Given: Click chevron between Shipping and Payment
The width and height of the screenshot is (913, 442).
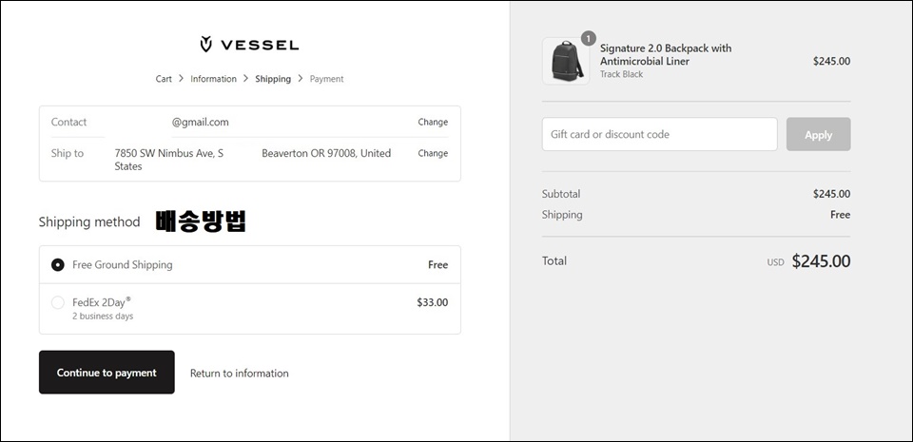Looking at the screenshot, I should click(301, 78).
